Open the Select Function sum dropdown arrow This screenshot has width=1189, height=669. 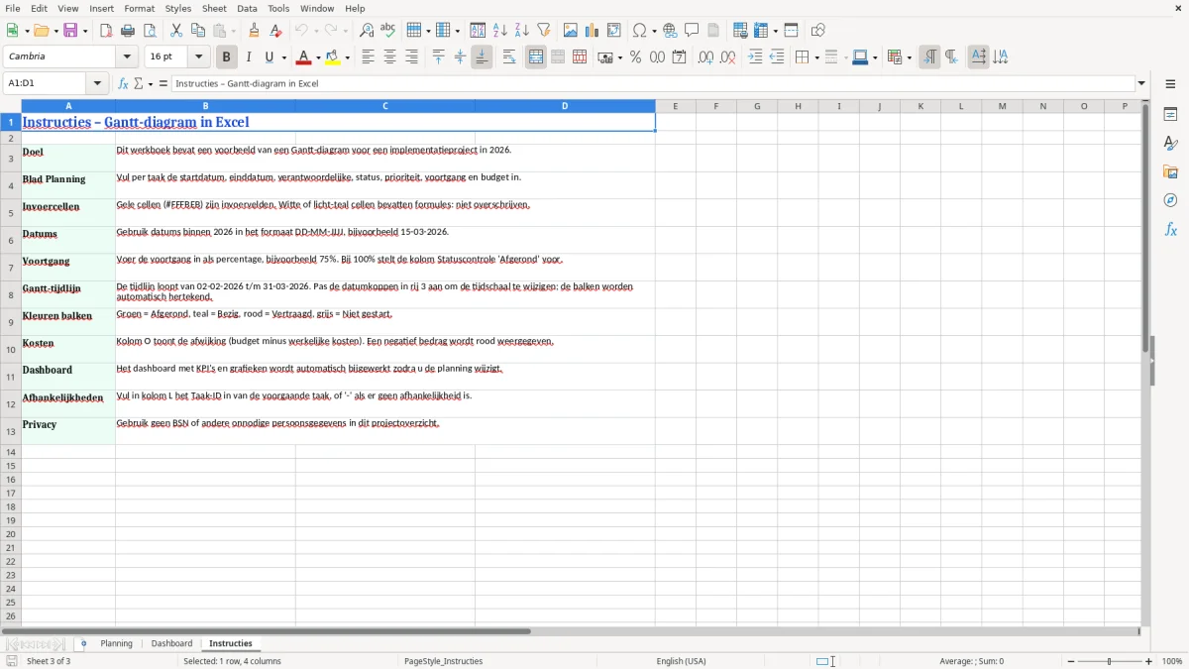point(151,83)
